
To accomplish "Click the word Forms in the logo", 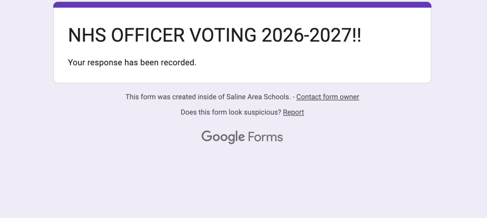I will coord(265,137).
